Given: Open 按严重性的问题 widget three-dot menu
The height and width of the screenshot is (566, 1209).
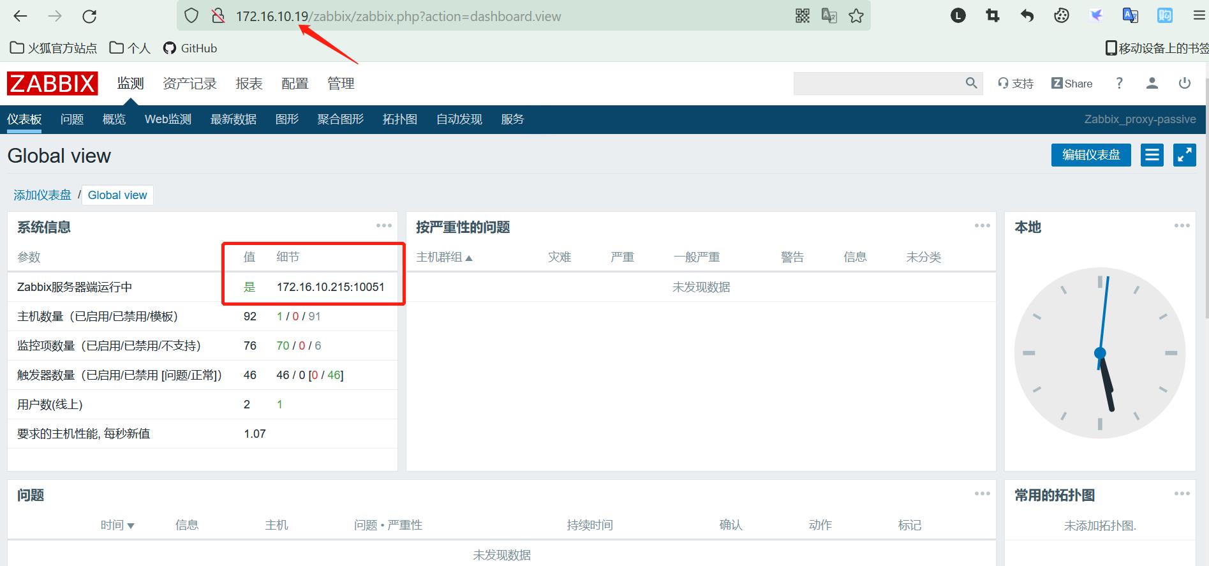Looking at the screenshot, I should click(x=983, y=225).
